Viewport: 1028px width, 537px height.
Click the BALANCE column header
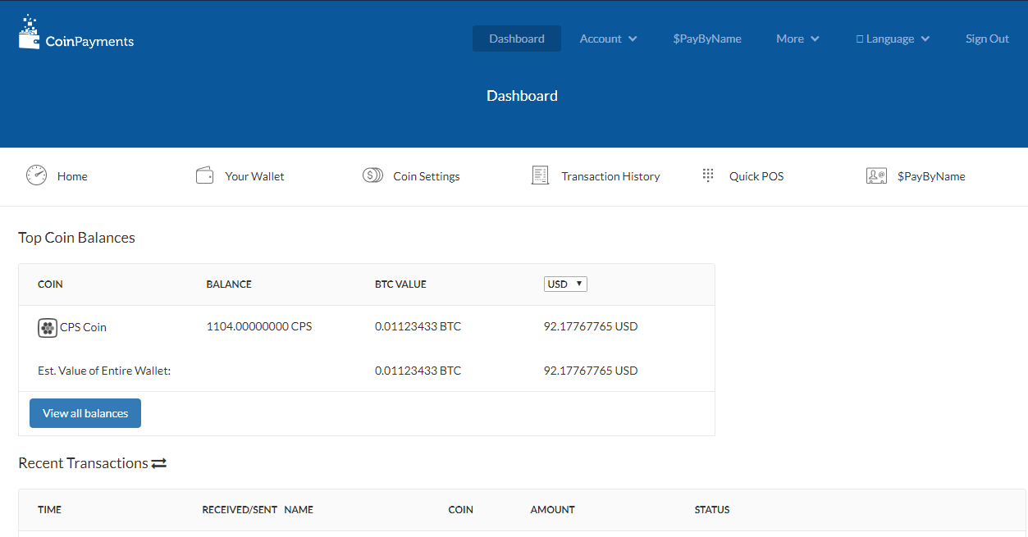(x=229, y=284)
